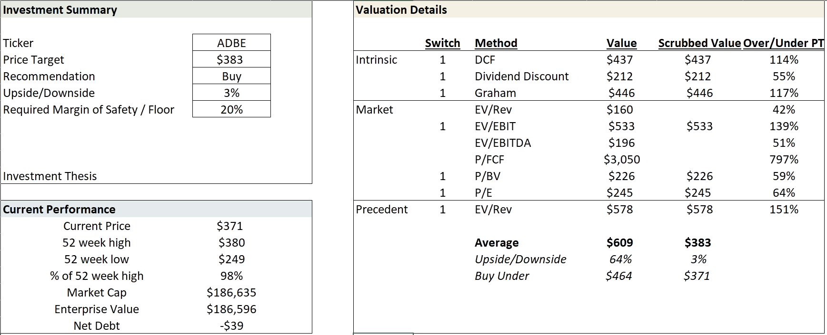Click the Price Target cell showing $383
The image size is (827, 335).
click(x=231, y=59)
